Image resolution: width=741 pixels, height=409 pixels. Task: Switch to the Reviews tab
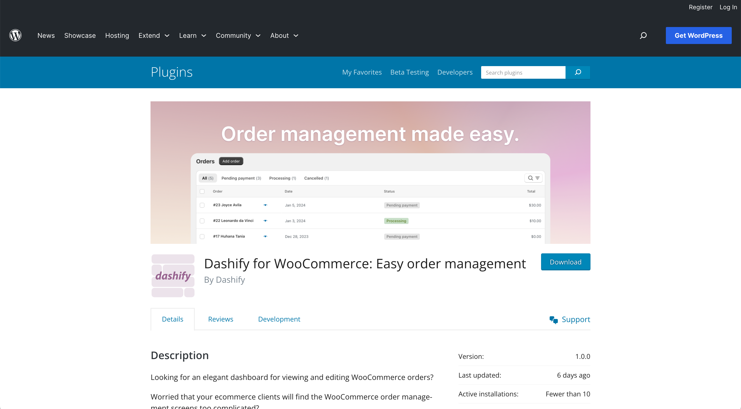click(x=221, y=319)
